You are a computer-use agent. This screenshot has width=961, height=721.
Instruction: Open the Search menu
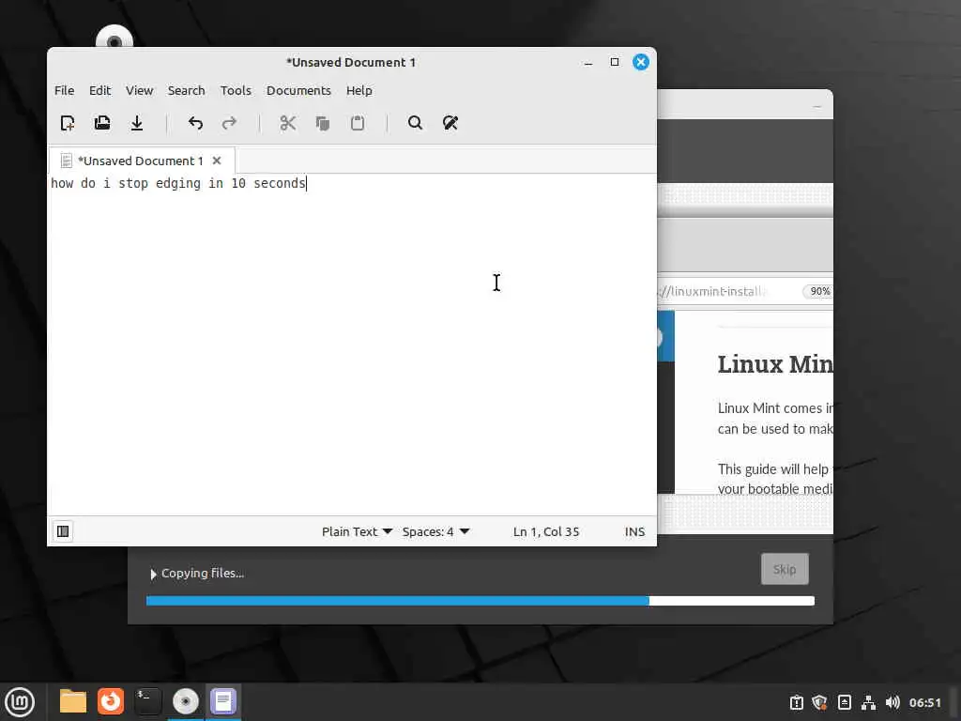click(187, 91)
